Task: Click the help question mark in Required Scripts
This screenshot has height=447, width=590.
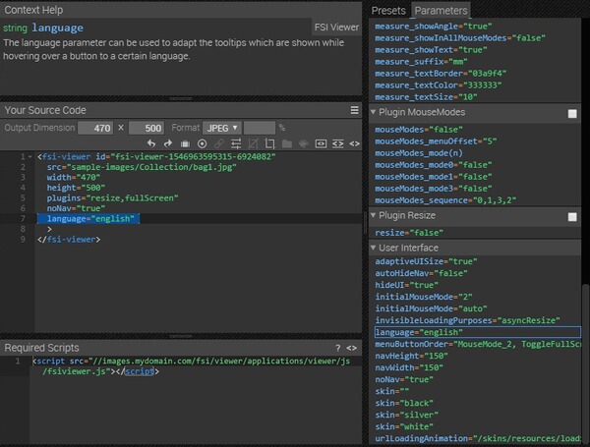Action: point(337,348)
